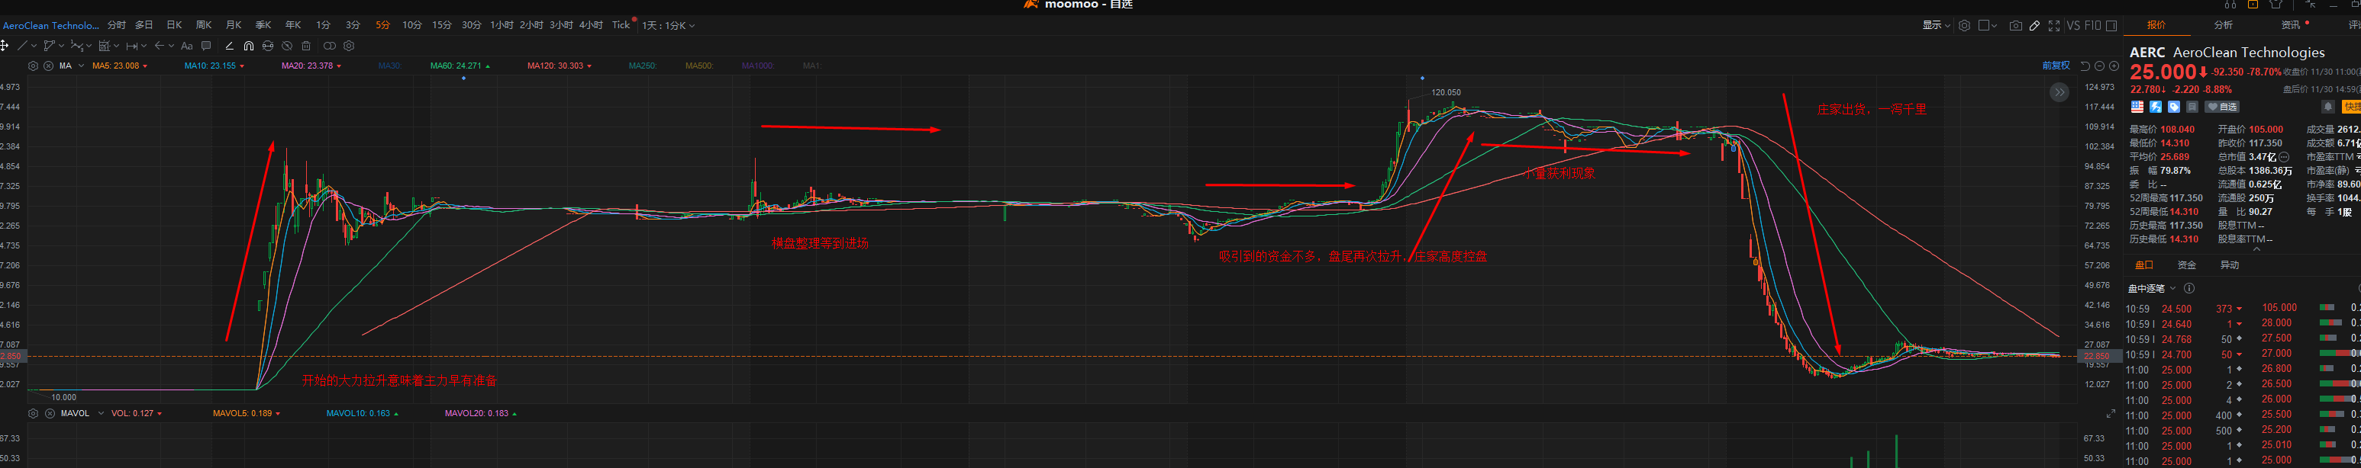Open the 1天:1分K range dropdown
The height and width of the screenshot is (468, 2361).
(x=668, y=26)
